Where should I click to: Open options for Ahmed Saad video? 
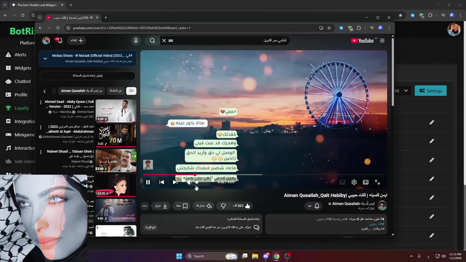click(x=41, y=102)
